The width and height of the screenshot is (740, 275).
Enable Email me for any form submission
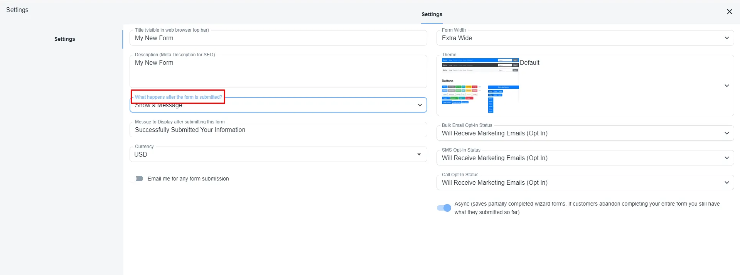pos(137,179)
